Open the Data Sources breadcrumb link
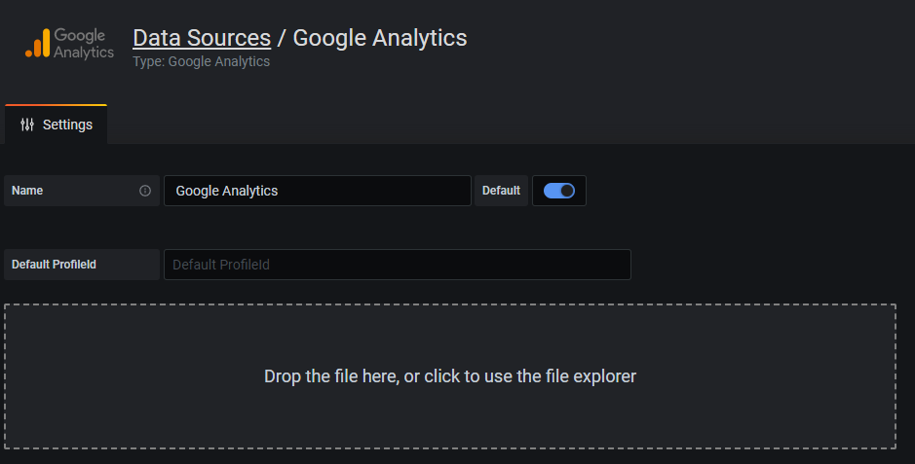The height and width of the screenshot is (464, 915). pyautogui.click(x=202, y=38)
